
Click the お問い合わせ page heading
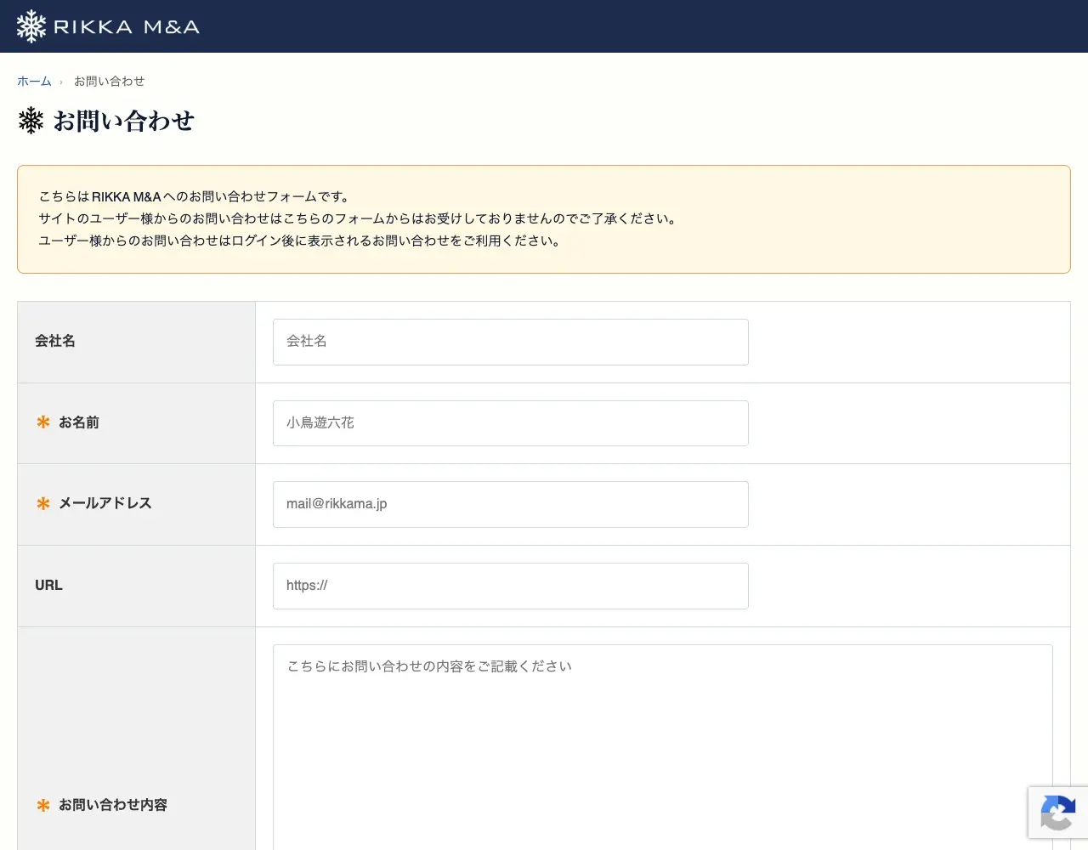123,121
